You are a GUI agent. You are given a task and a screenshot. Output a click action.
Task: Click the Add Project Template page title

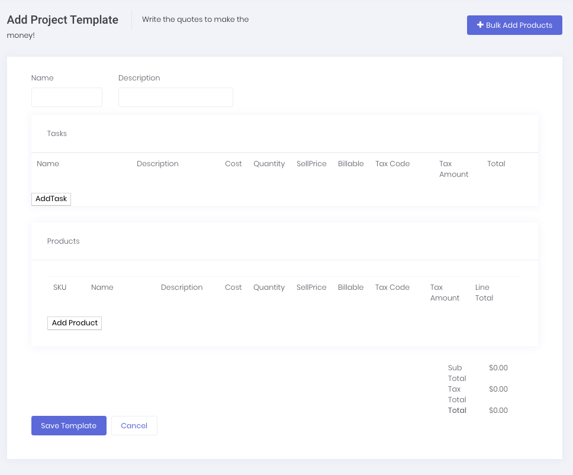[x=63, y=20]
